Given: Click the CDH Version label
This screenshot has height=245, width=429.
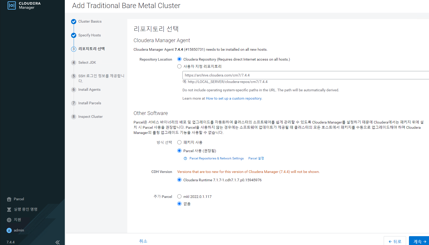Looking at the screenshot, I should (x=162, y=172).
